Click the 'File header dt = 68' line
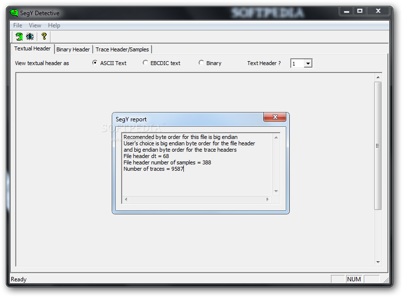 tap(146, 156)
